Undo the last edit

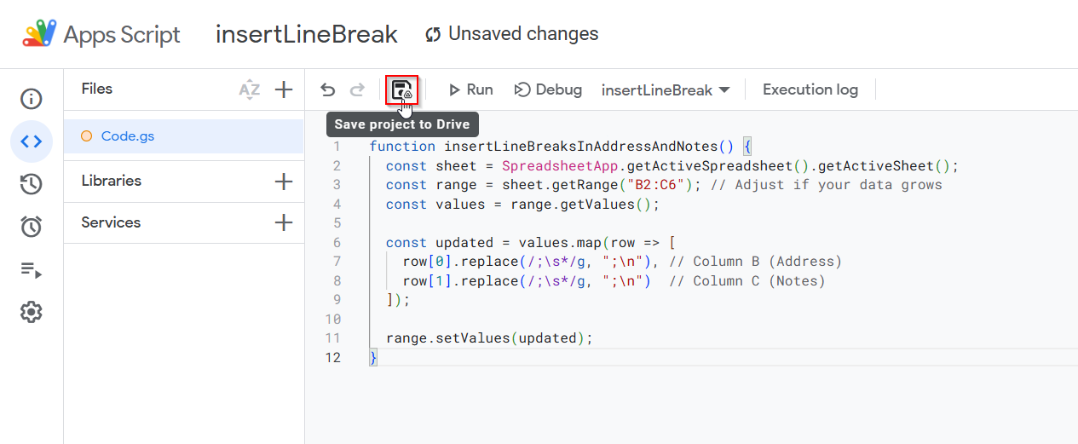coord(328,89)
